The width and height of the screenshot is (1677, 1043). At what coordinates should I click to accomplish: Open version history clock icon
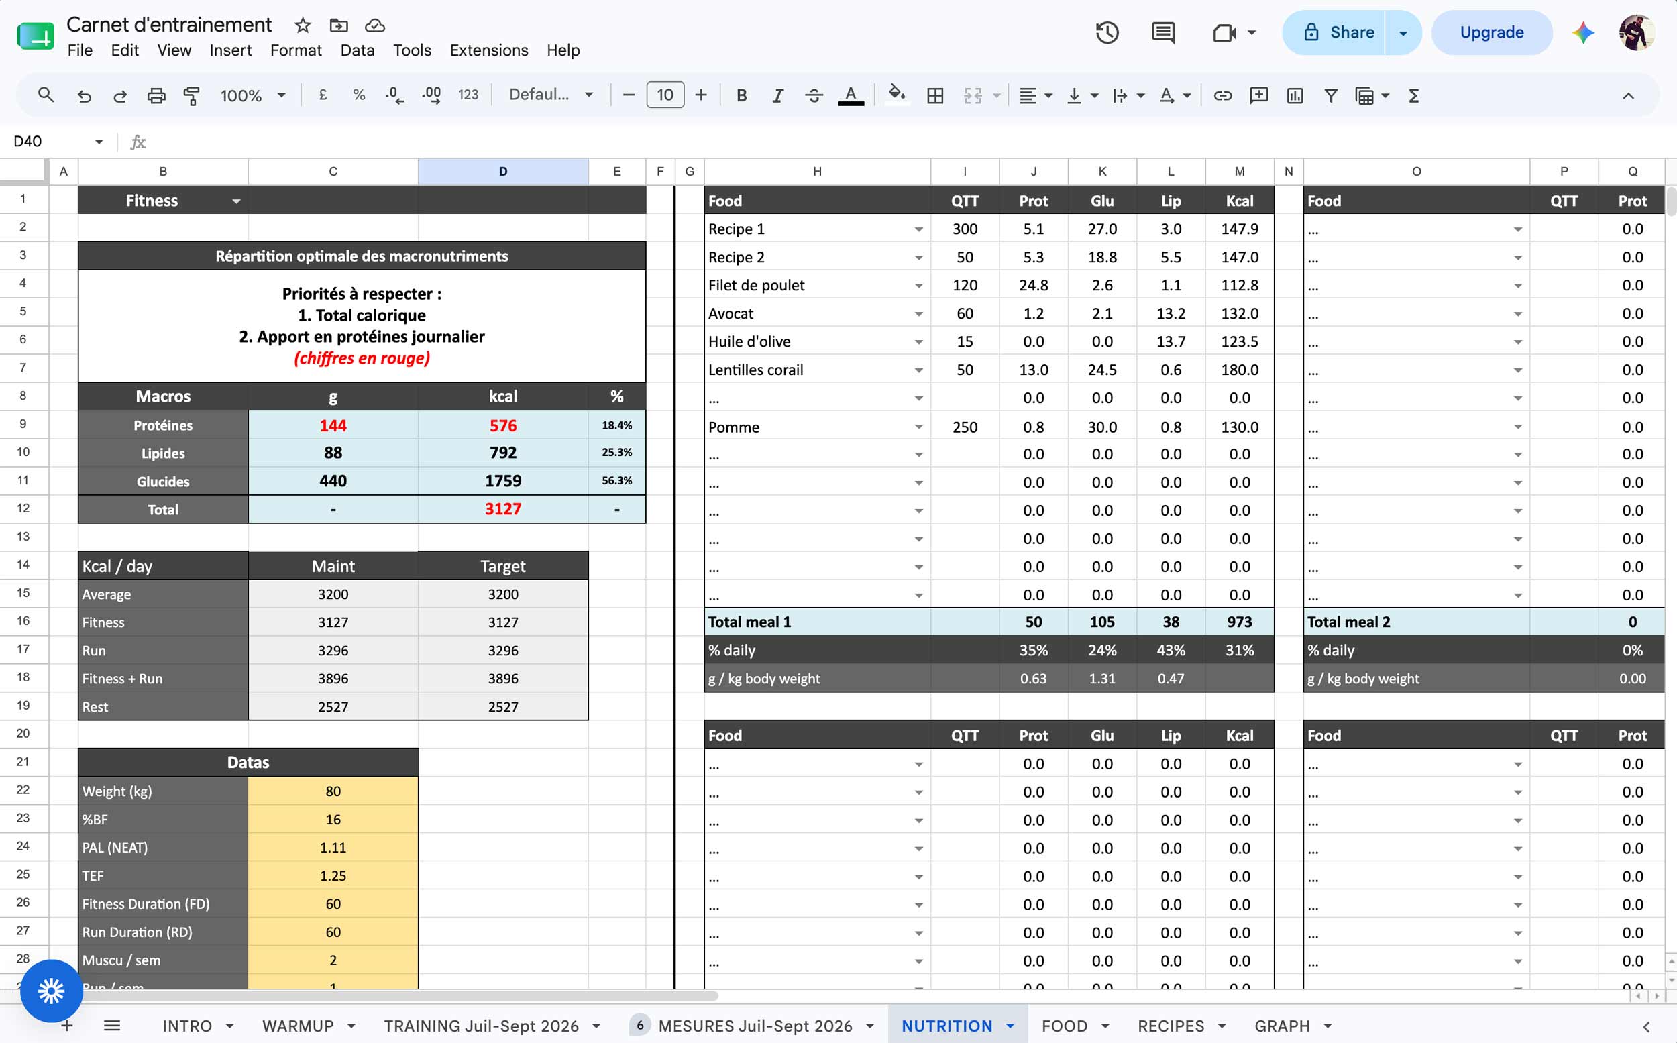click(1107, 32)
